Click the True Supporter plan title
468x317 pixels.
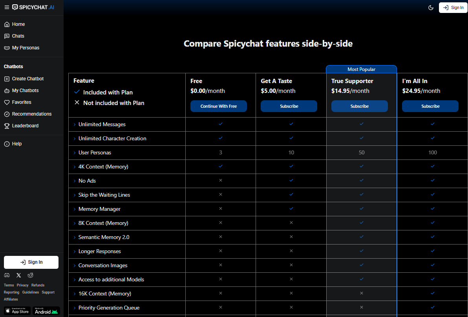(352, 81)
